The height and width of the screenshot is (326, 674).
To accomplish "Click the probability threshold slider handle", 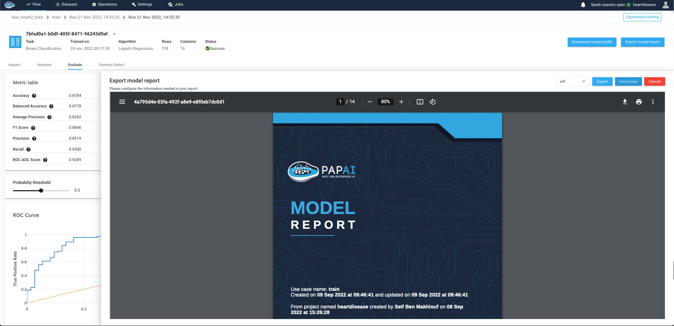I will click(x=41, y=191).
